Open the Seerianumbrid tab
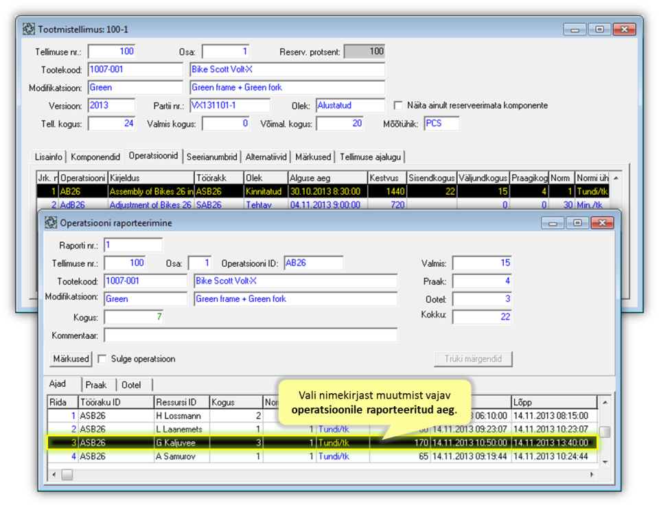This screenshot has width=659, height=507. pos(212,156)
